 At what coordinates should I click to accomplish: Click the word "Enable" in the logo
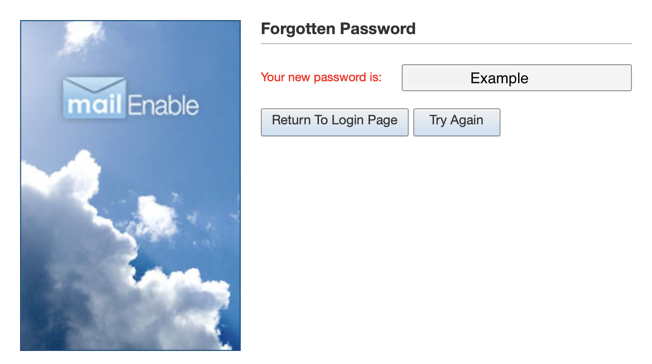164,106
